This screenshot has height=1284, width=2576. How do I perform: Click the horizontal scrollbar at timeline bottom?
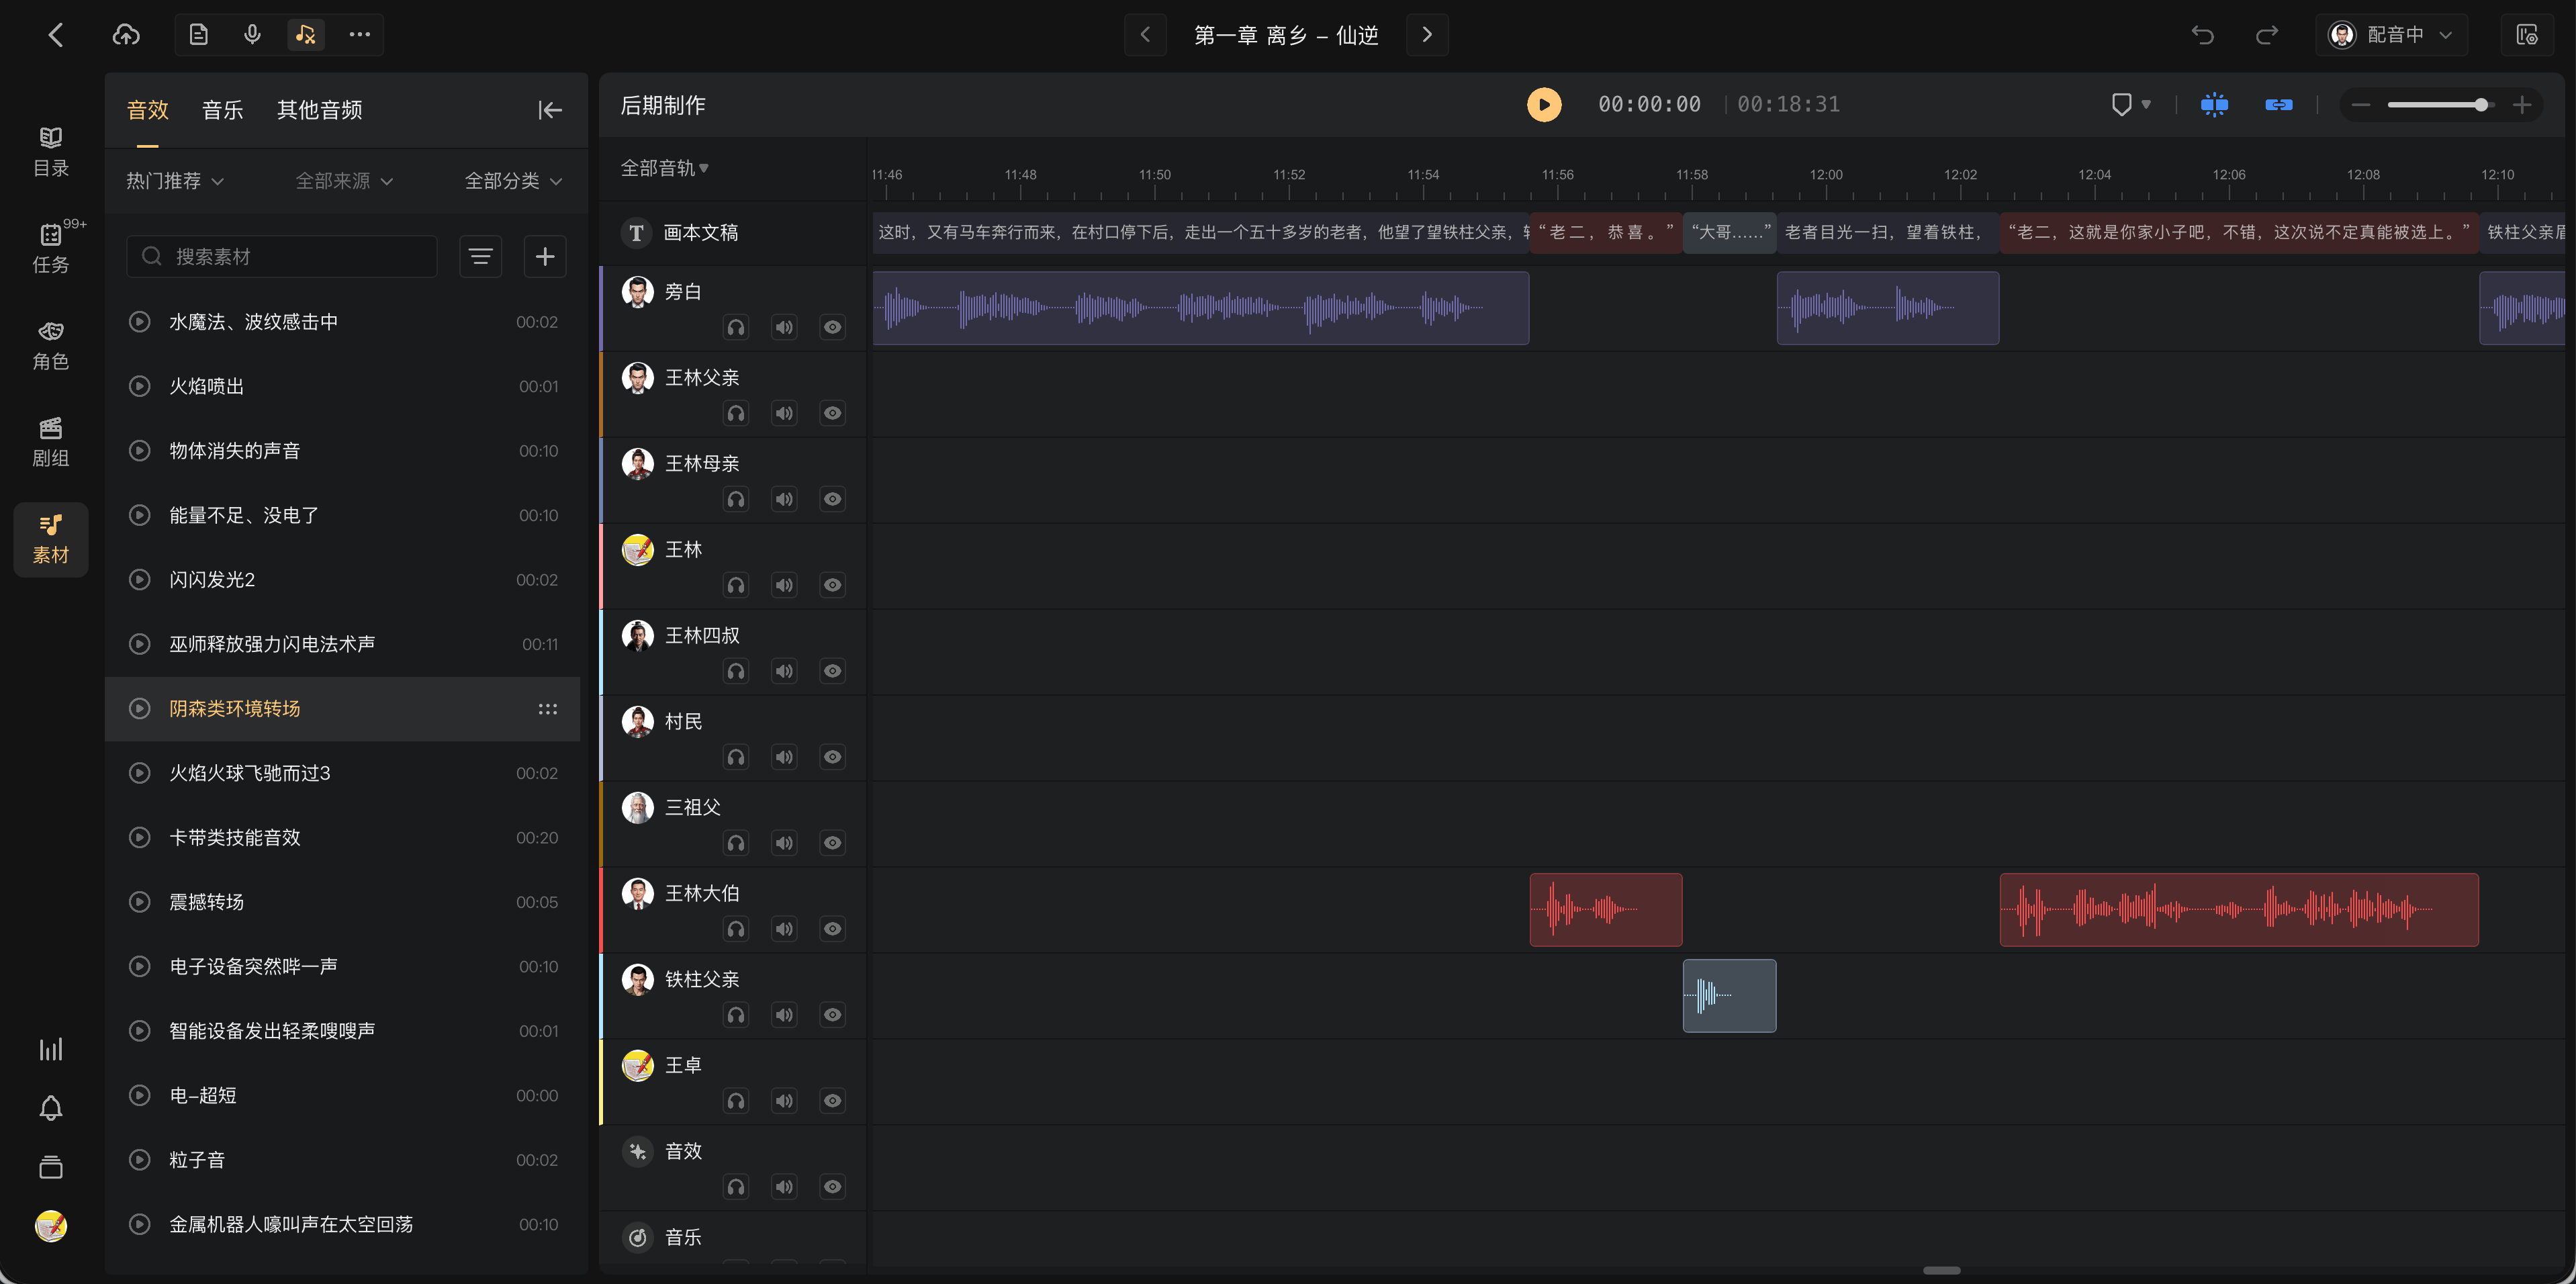point(1942,1271)
